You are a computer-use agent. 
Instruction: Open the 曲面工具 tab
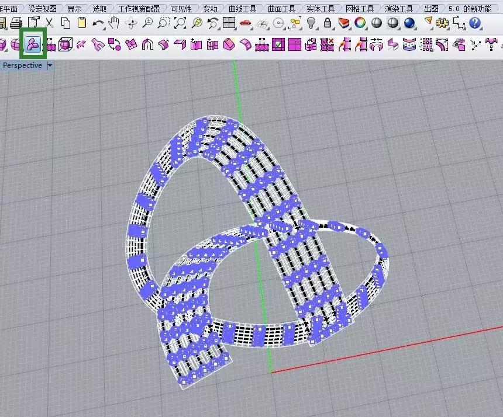[x=282, y=9]
